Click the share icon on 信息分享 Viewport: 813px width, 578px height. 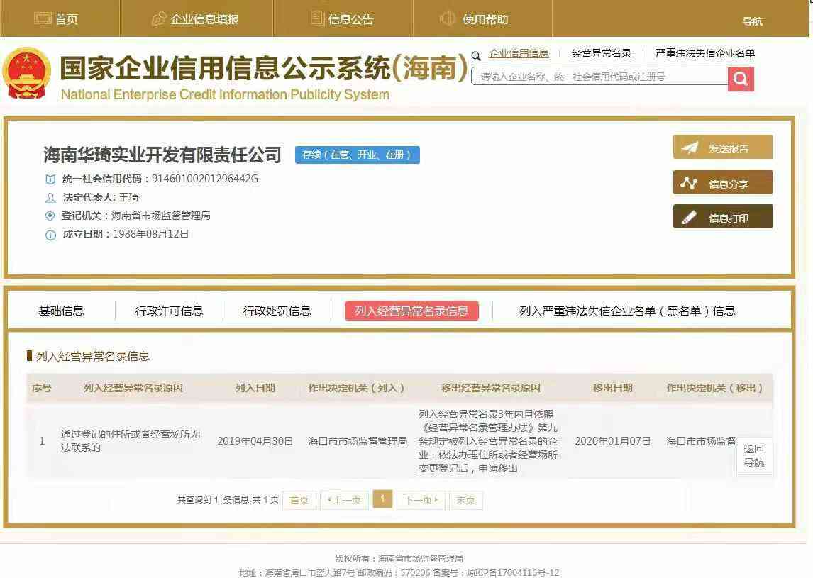coord(689,183)
